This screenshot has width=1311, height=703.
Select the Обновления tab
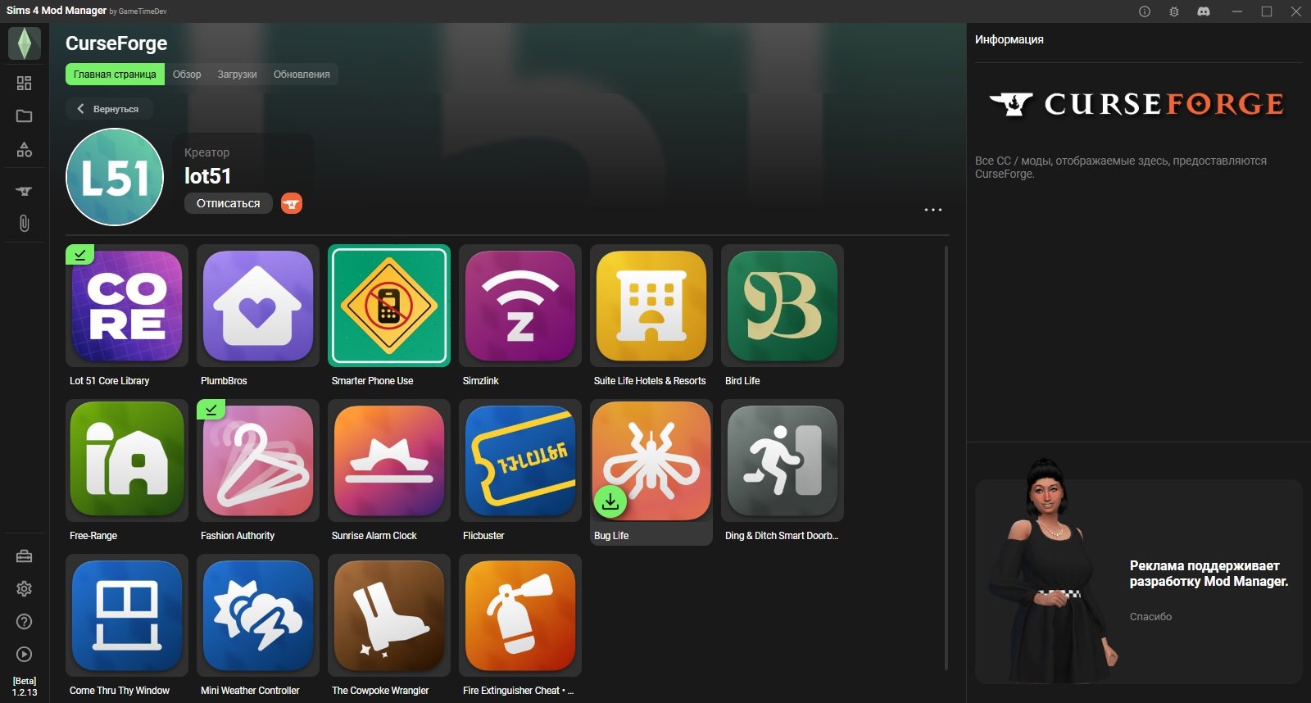pos(302,75)
